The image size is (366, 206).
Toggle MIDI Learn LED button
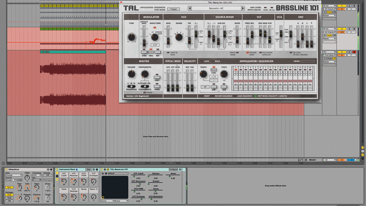click(265, 8)
